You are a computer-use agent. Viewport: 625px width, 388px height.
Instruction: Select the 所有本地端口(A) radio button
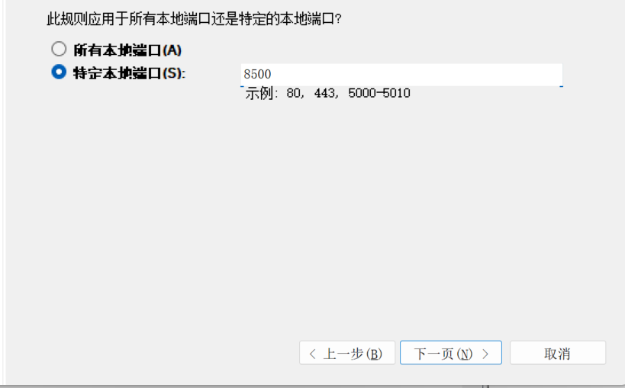point(59,50)
